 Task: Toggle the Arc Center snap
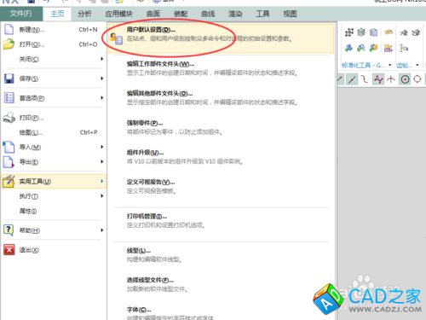(x=405, y=79)
